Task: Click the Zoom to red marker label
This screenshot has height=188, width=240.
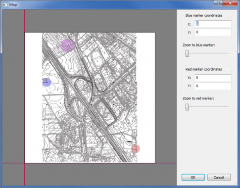Action: (198, 98)
